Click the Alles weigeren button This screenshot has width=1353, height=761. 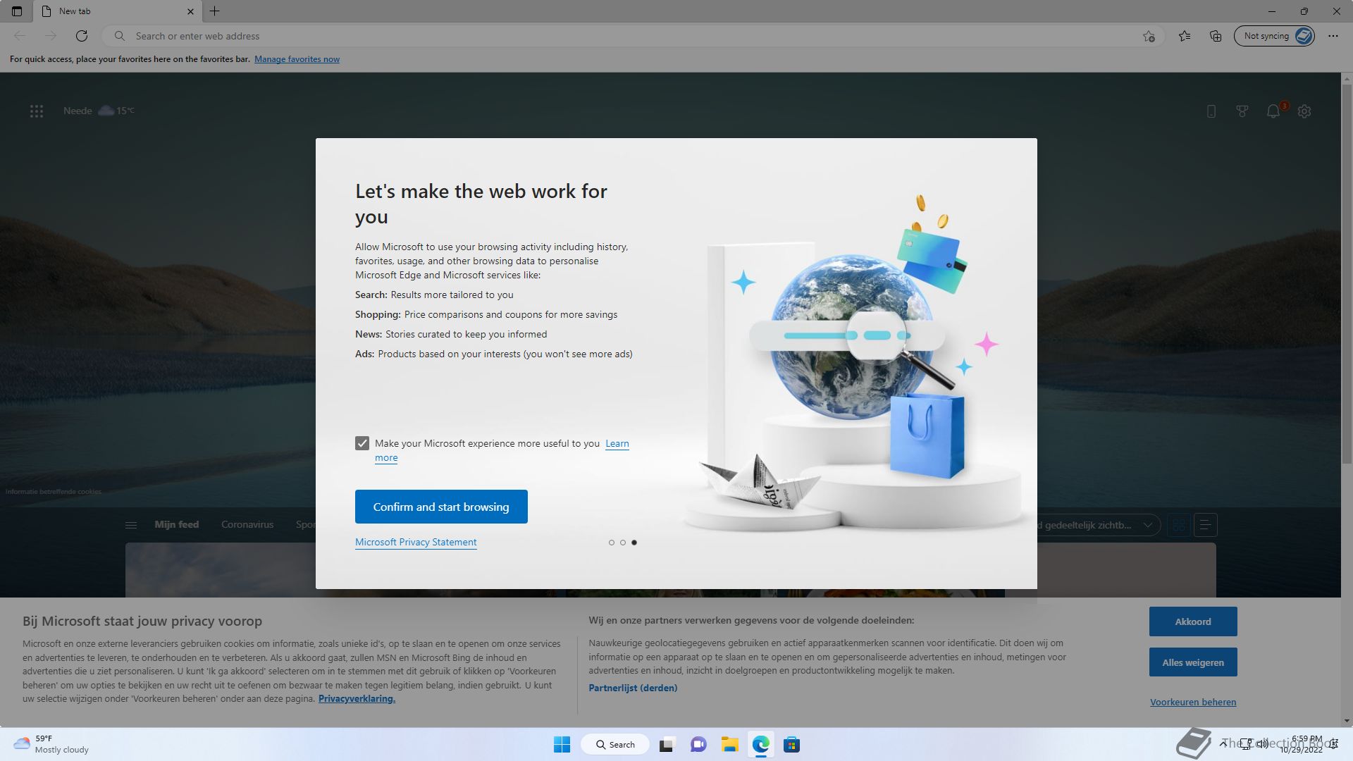pyautogui.click(x=1193, y=662)
